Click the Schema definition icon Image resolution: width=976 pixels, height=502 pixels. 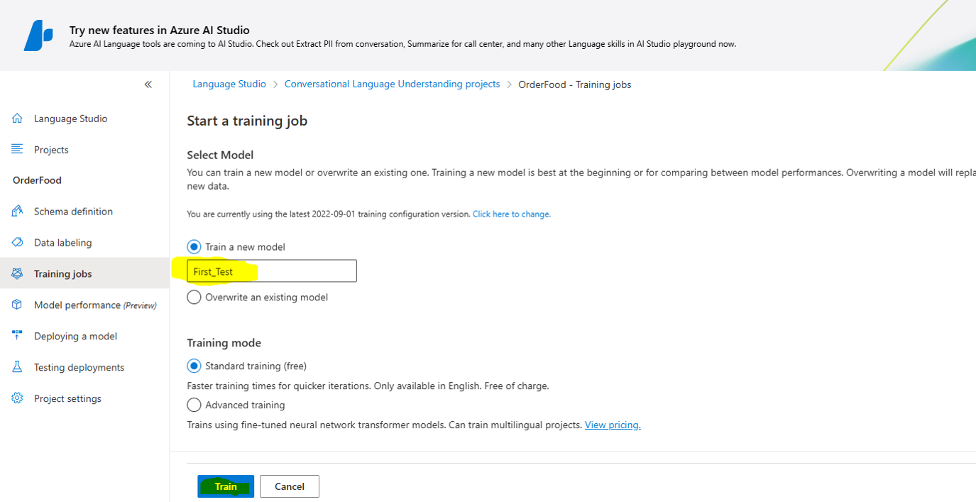[x=18, y=211]
